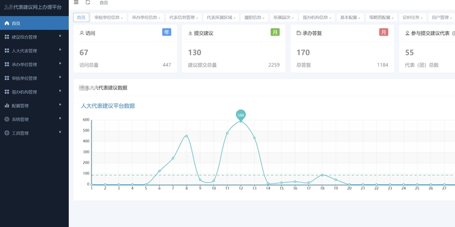Screen dimensions: 455x227
Task: Click the refresh icon in top bar
Action: click(88, 3)
